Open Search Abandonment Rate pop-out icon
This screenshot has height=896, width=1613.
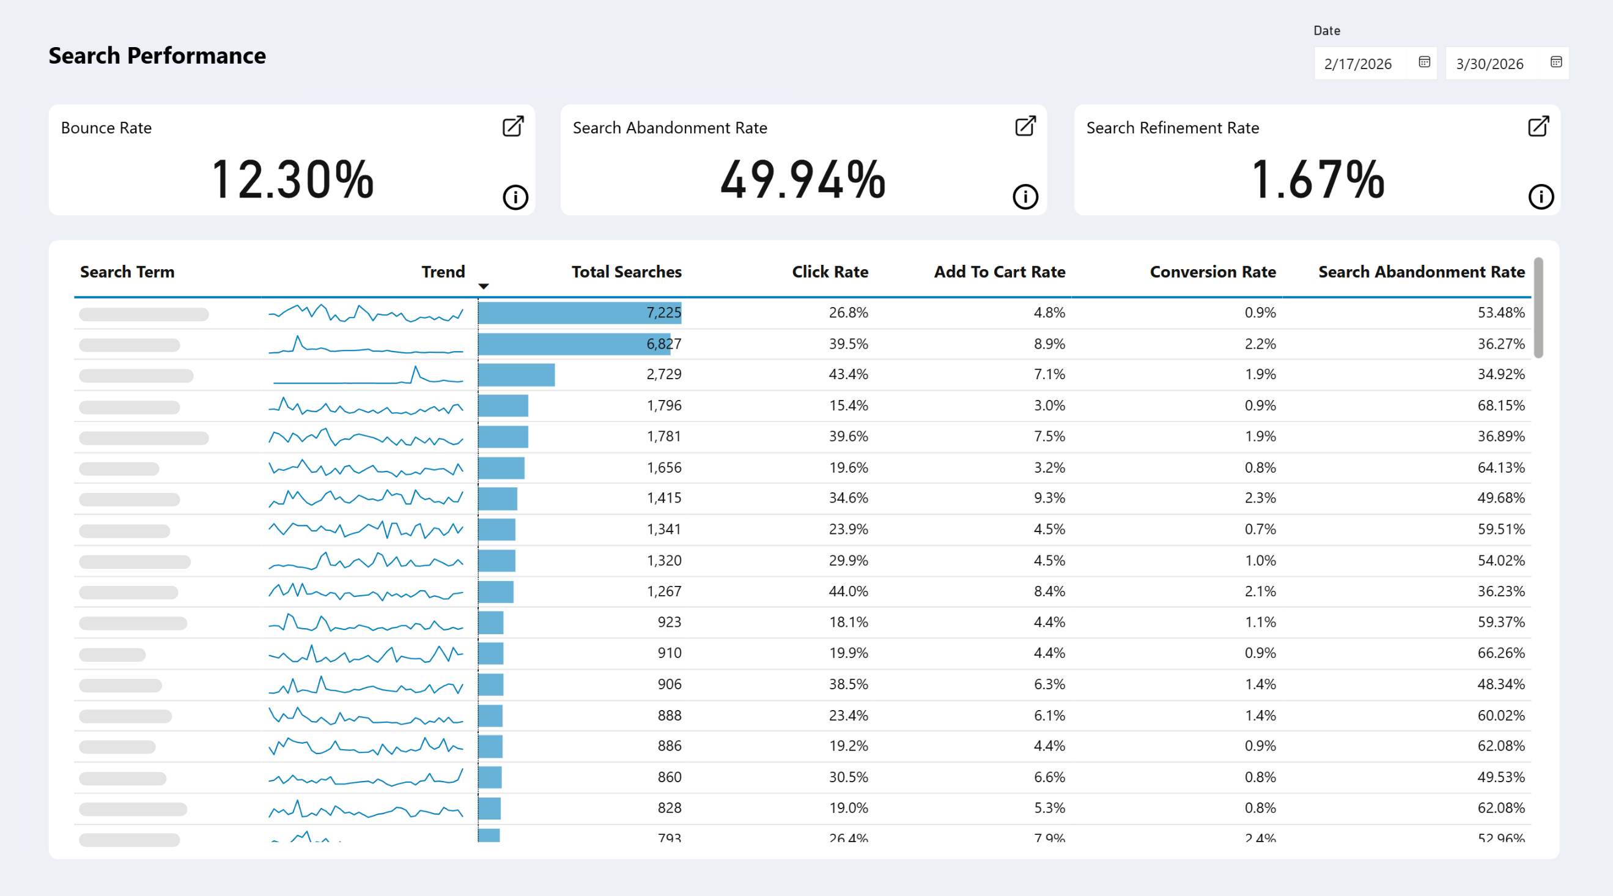(1025, 127)
